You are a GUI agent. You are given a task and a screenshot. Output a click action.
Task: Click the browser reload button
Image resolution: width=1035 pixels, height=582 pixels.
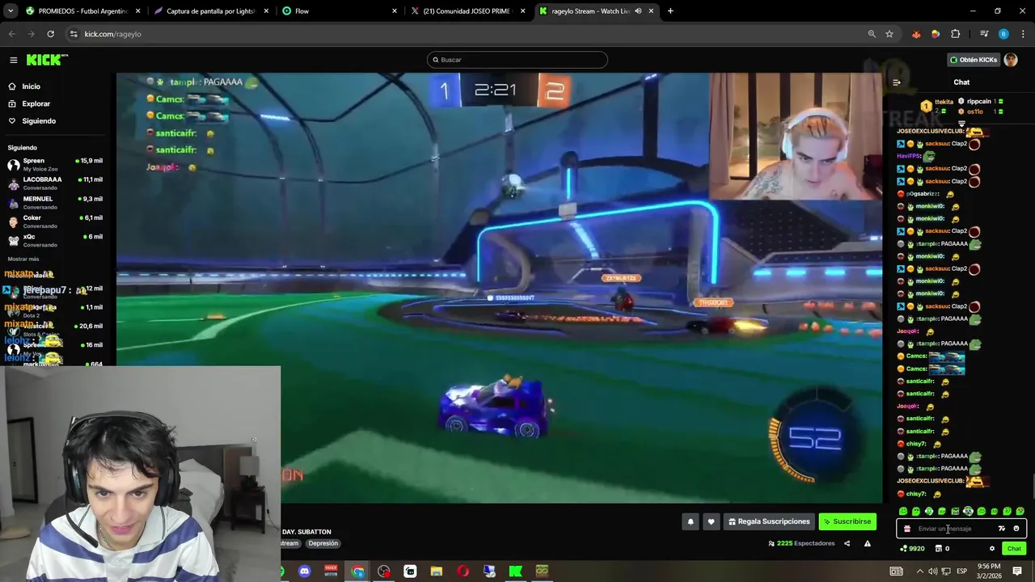click(50, 34)
